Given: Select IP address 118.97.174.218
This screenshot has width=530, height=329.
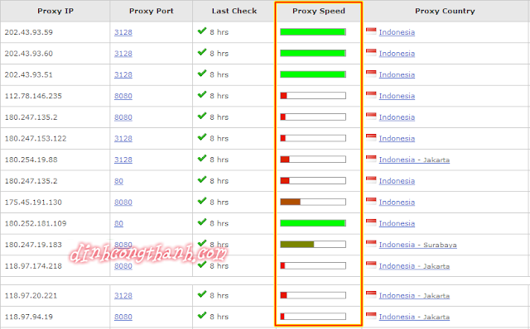Looking at the screenshot, I should (x=33, y=266).
